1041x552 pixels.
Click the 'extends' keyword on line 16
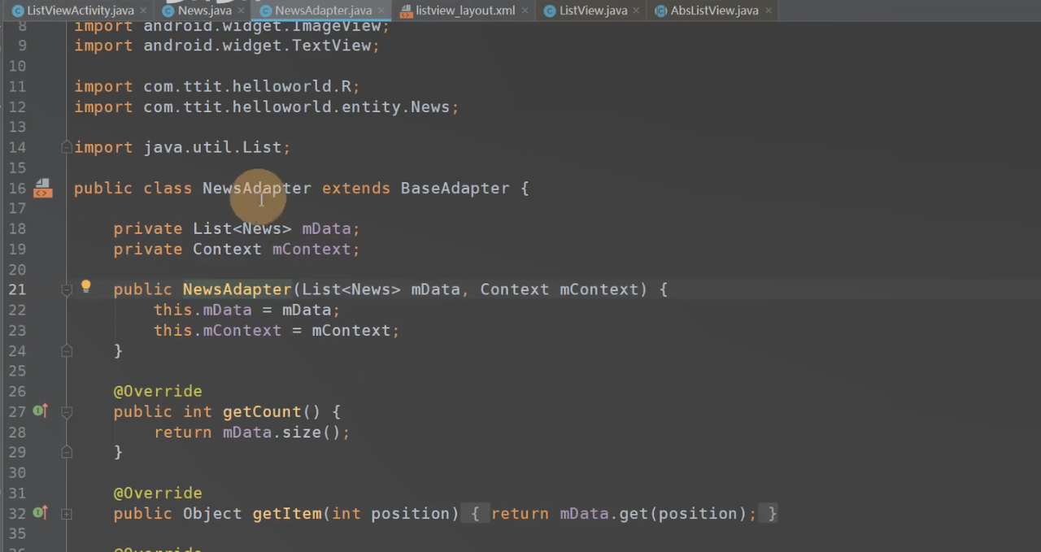pos(356,188)
